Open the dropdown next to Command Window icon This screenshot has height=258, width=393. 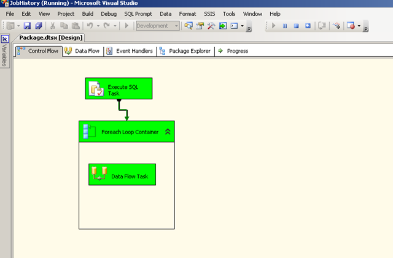(242, 26)
